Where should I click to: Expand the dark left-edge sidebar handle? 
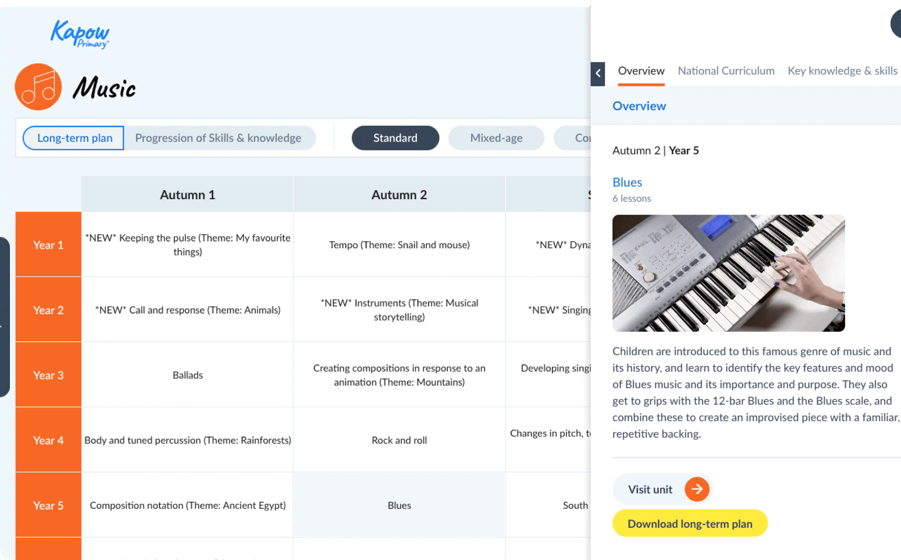click(x=5, y=317)
